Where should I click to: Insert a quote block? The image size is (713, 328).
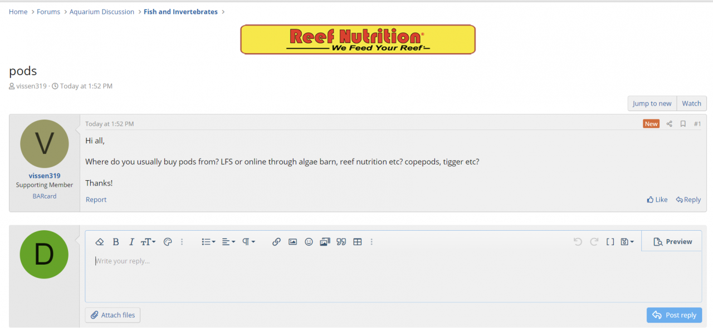[x=341, y=242]
